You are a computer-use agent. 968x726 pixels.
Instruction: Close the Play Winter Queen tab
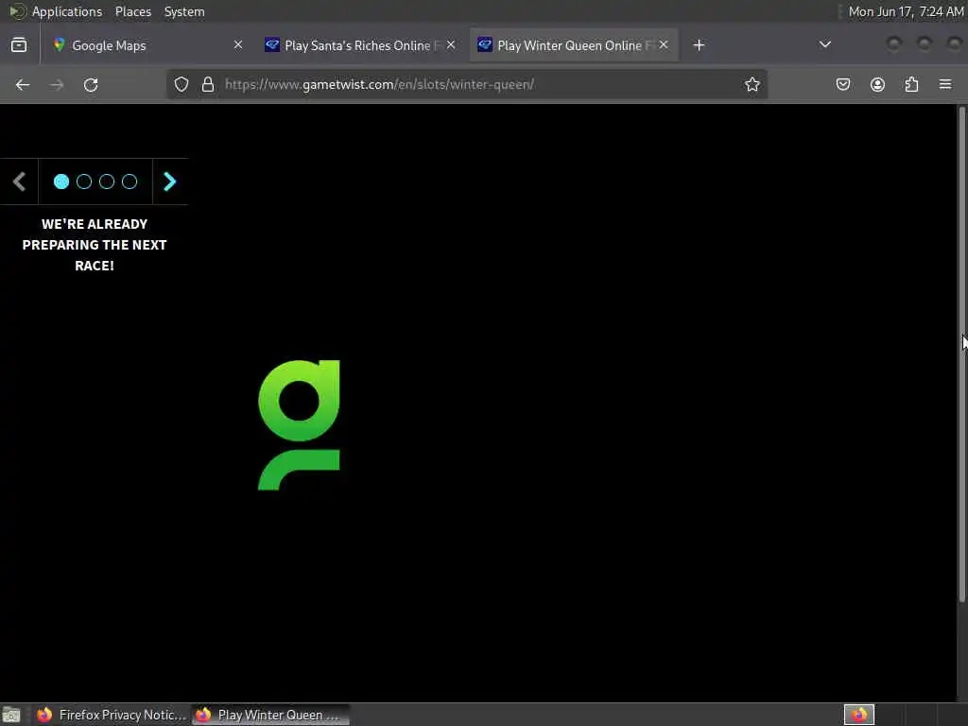pos(663,44)
